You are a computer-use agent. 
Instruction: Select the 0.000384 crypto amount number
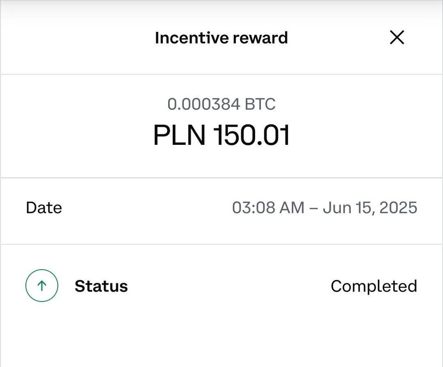204,104
